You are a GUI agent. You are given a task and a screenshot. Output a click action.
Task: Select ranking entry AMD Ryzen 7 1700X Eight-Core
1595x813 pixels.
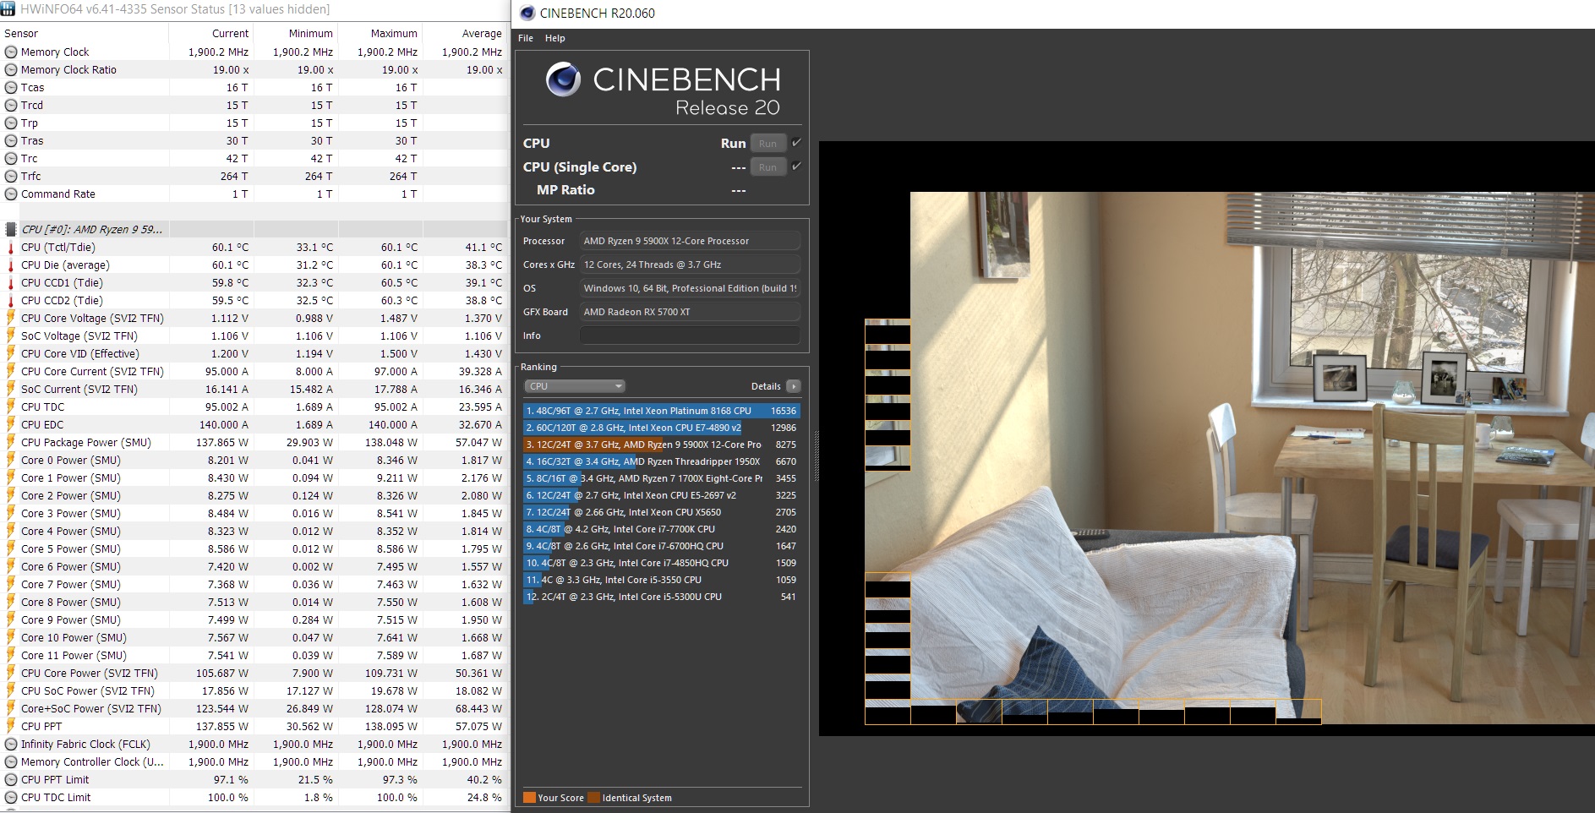click(x=661, y=478)
